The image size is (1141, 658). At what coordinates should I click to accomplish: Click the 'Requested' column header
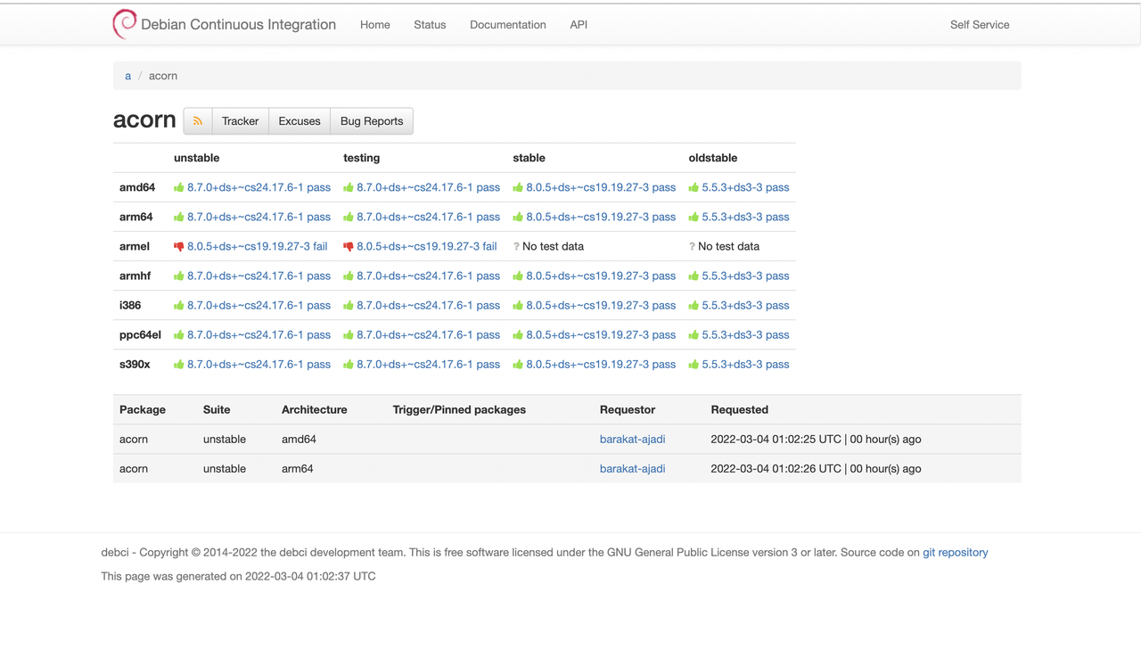(x=740, y=409)
